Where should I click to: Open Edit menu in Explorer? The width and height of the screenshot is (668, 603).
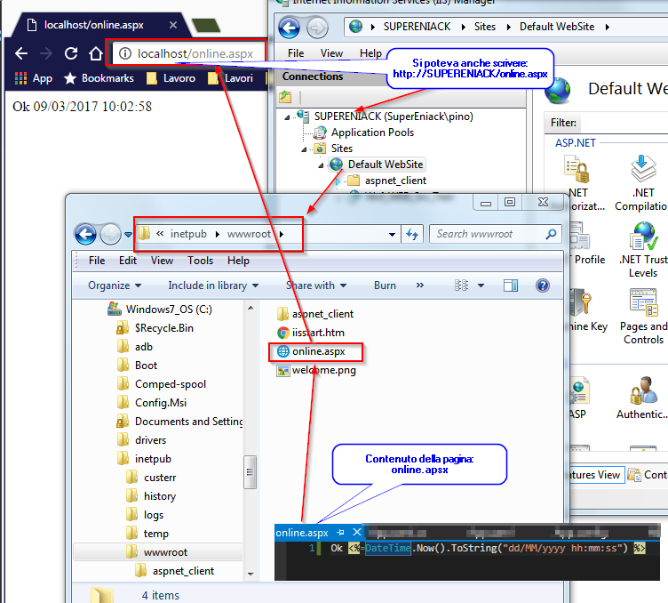[x=128, y=261]
